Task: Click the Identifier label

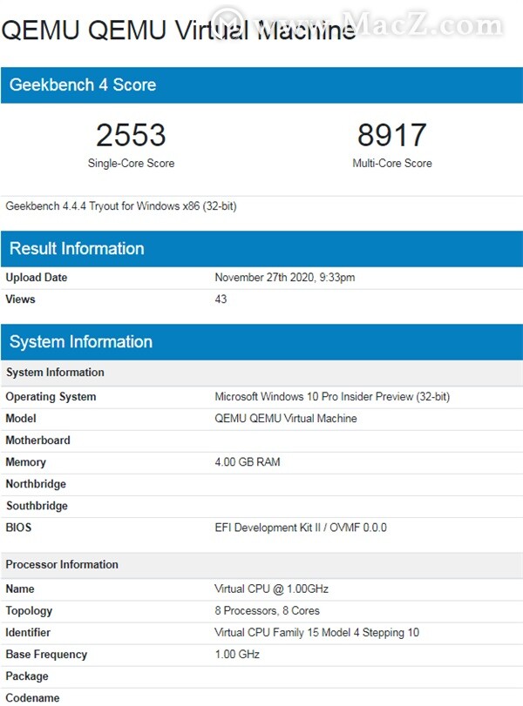Action: tap(28, 633)
